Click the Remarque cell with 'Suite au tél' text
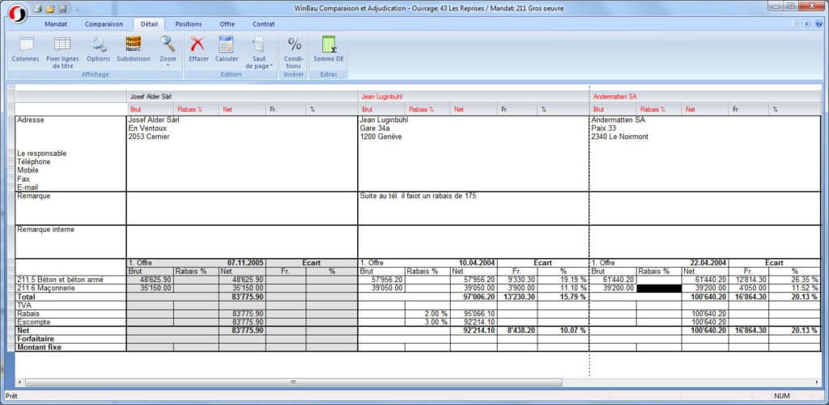Screen dimensions: 829x405 [473, 208]
